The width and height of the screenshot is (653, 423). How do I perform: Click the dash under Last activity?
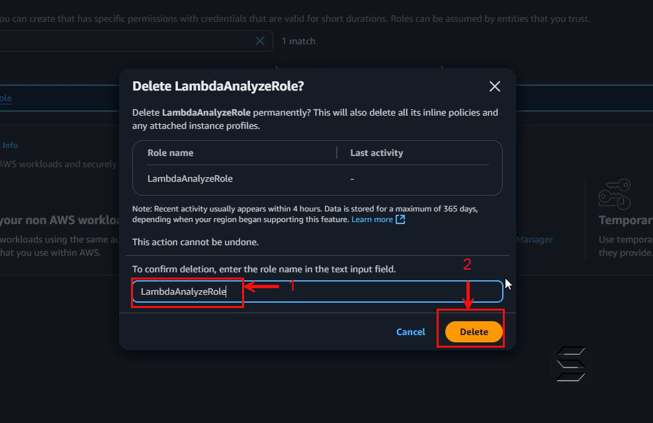point(352,179)
